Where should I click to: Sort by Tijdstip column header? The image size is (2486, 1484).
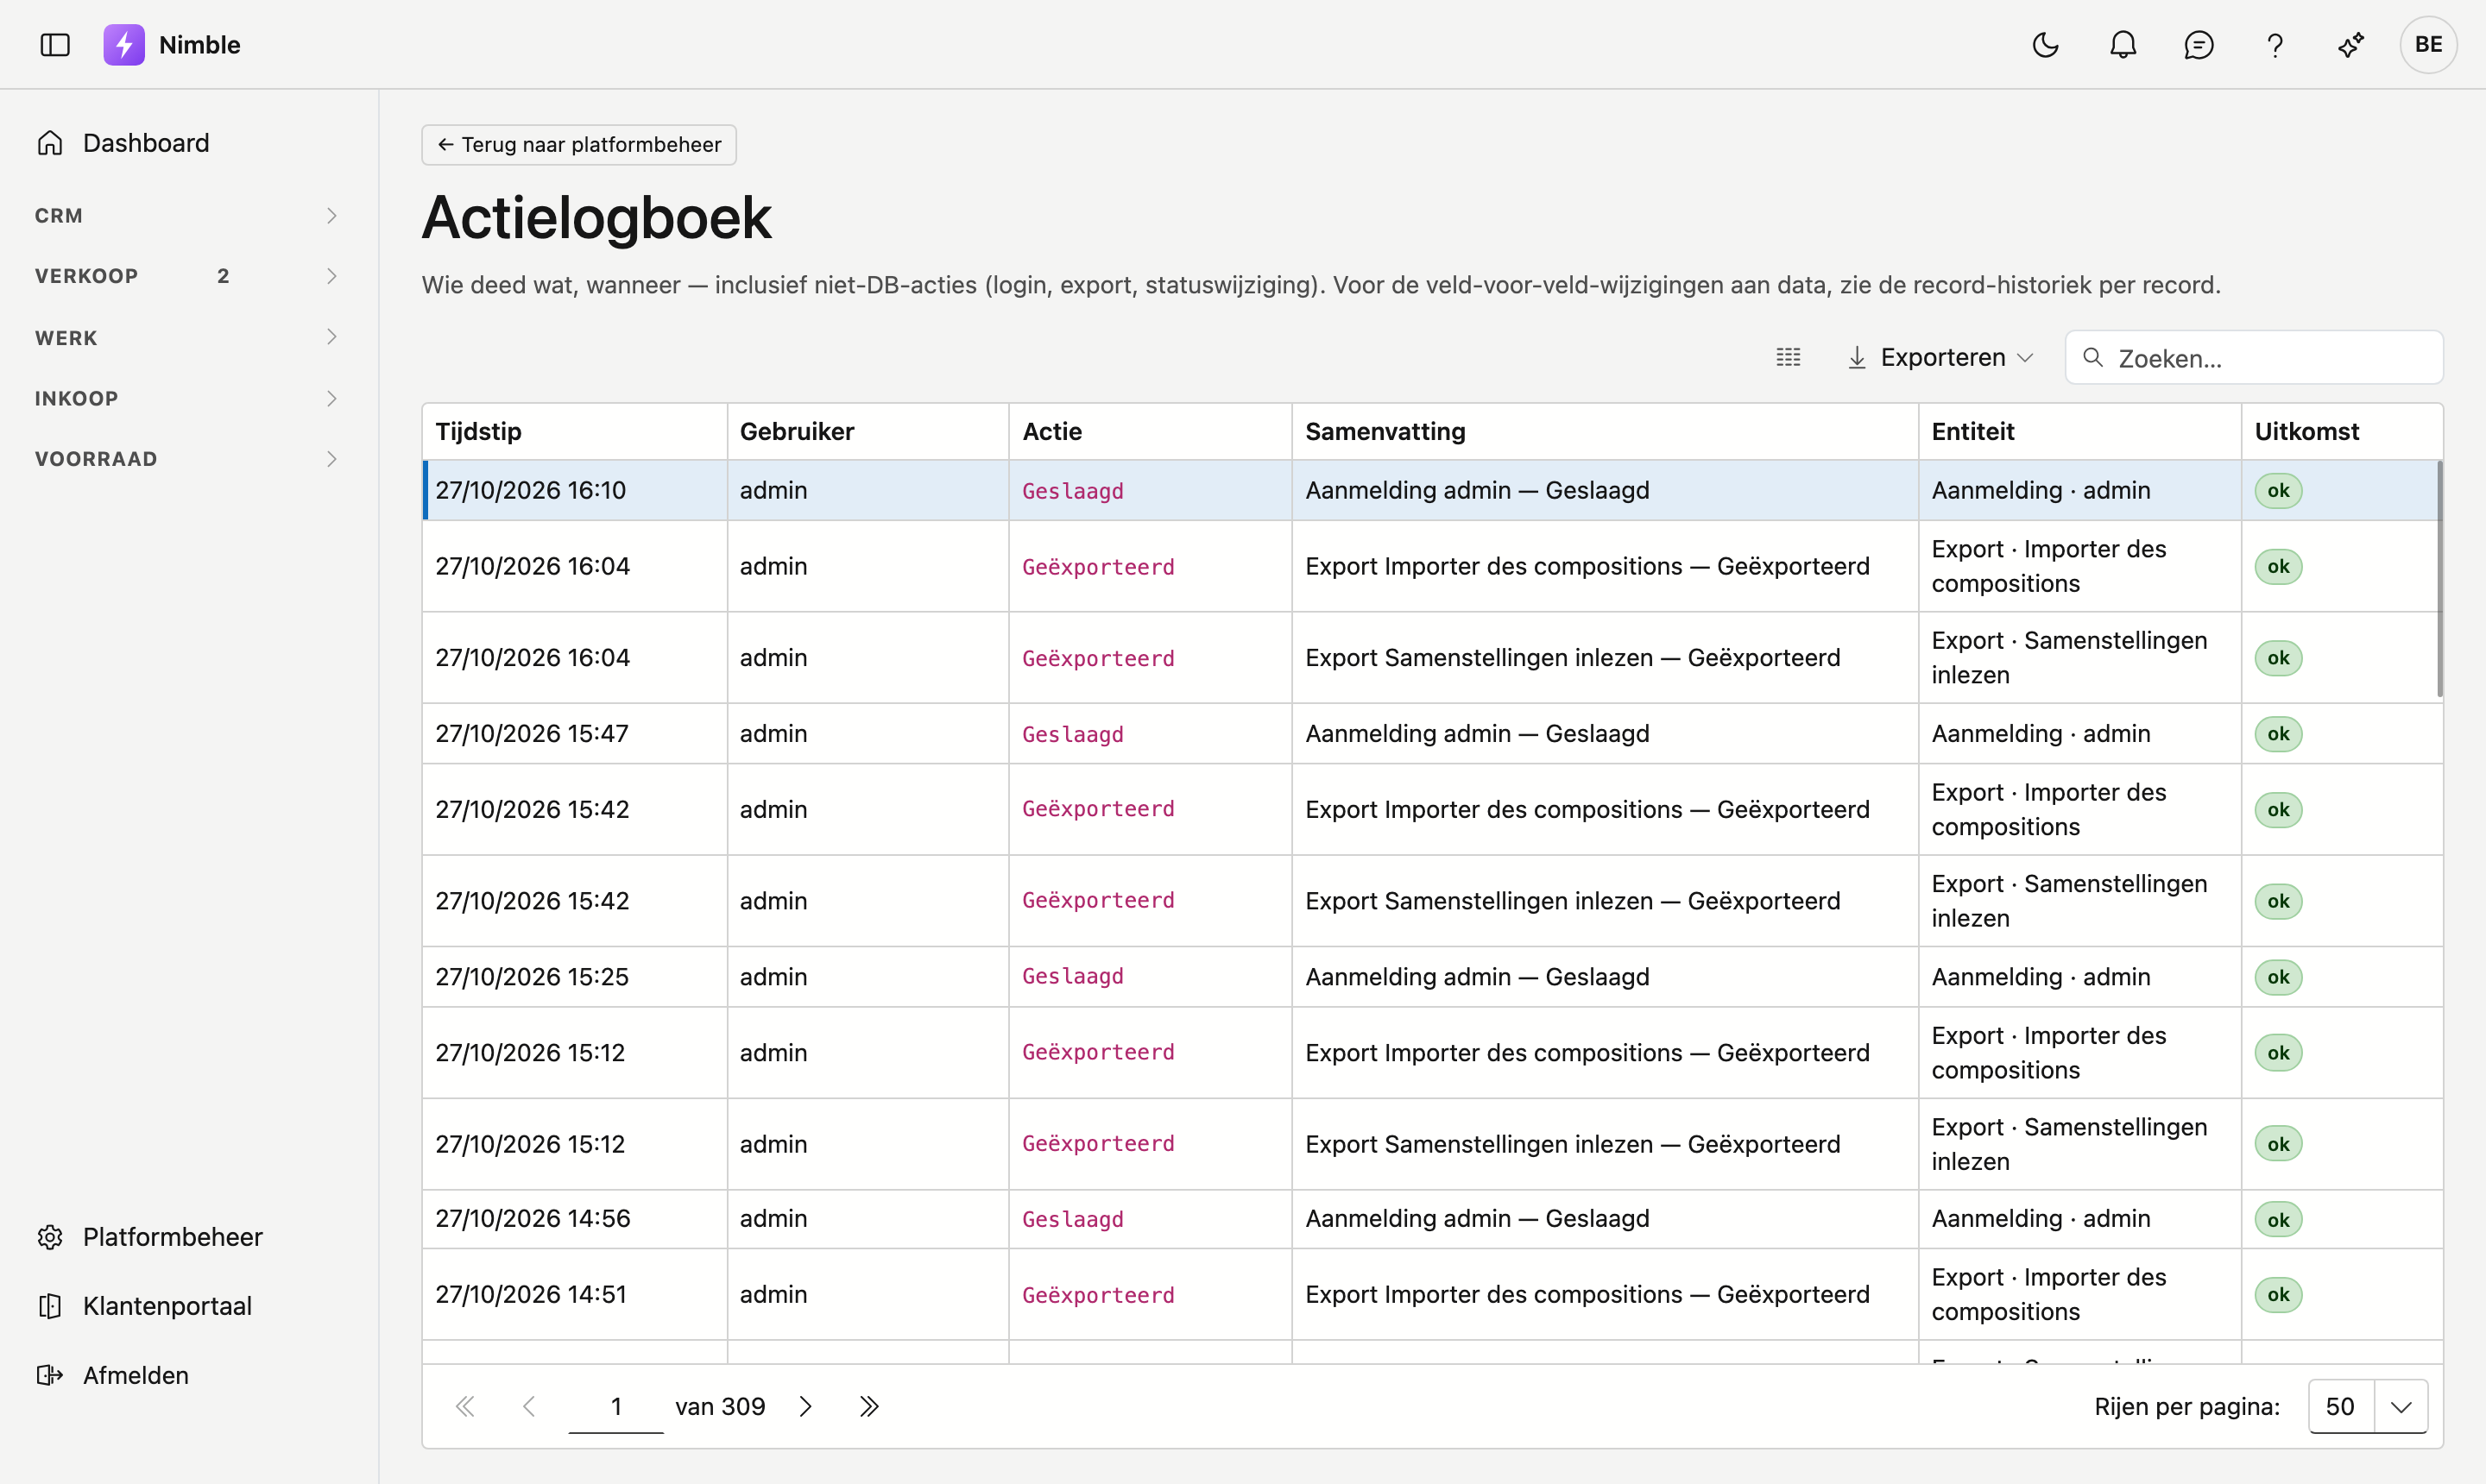574,431
